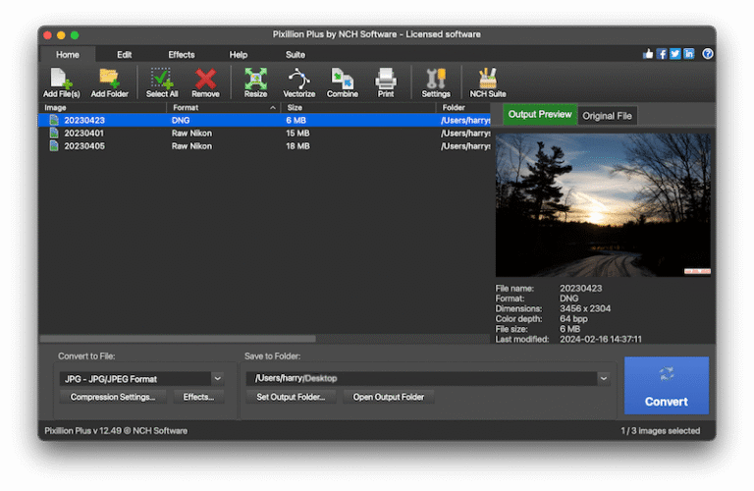The width and height of the screenshot is (754, 491).
Task: Switch to the Home tab
Action: [68, 55]
